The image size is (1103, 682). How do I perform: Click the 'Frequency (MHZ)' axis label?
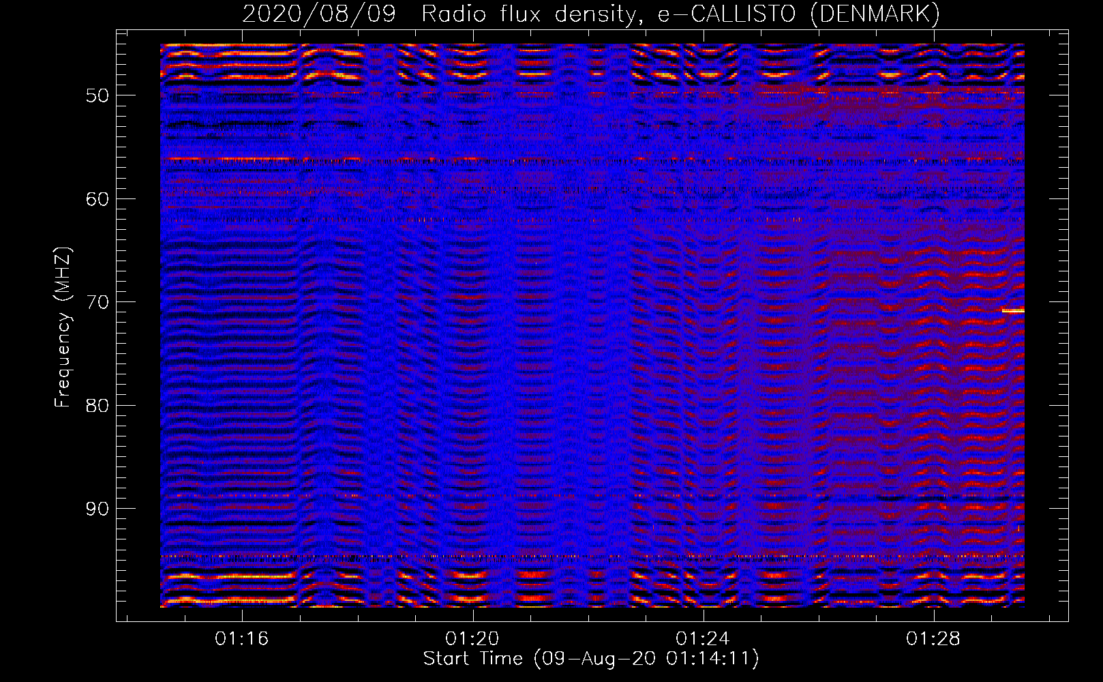(x=63, y=327)
